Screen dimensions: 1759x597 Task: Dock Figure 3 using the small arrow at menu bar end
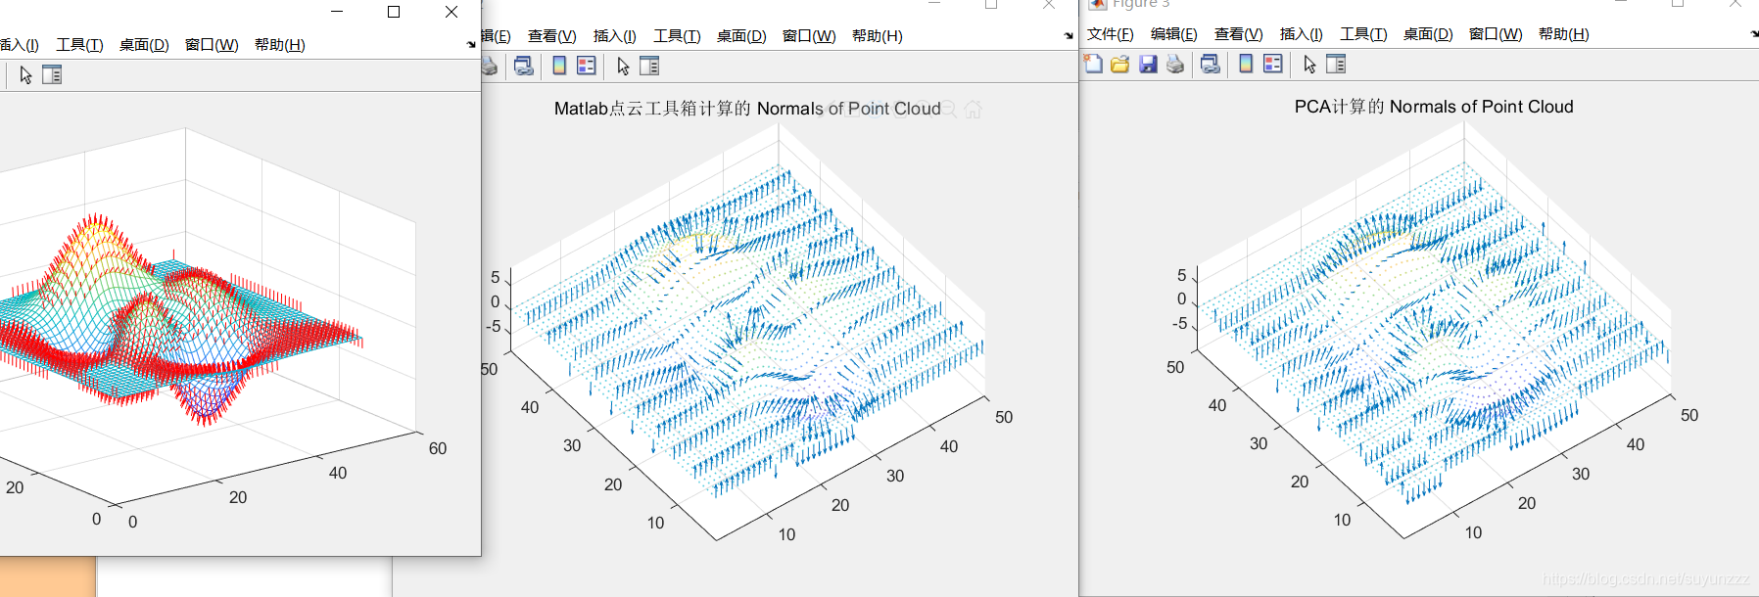(1754, 33)
